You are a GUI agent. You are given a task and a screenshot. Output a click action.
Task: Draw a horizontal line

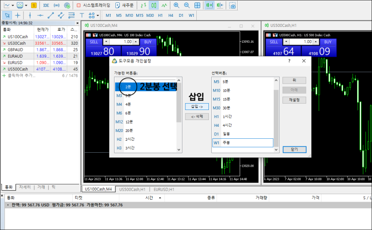(x=40, y=15)
